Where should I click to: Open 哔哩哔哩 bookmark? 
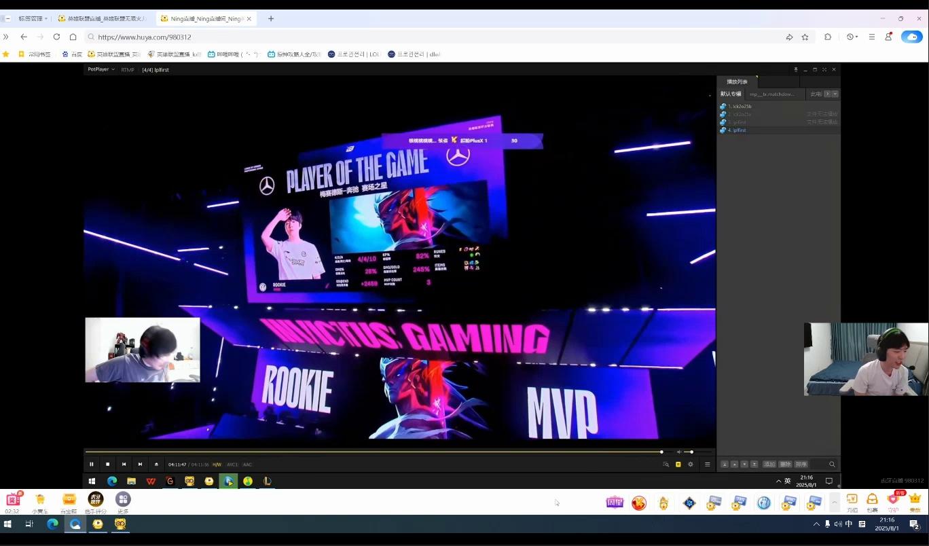click(234, 54)
